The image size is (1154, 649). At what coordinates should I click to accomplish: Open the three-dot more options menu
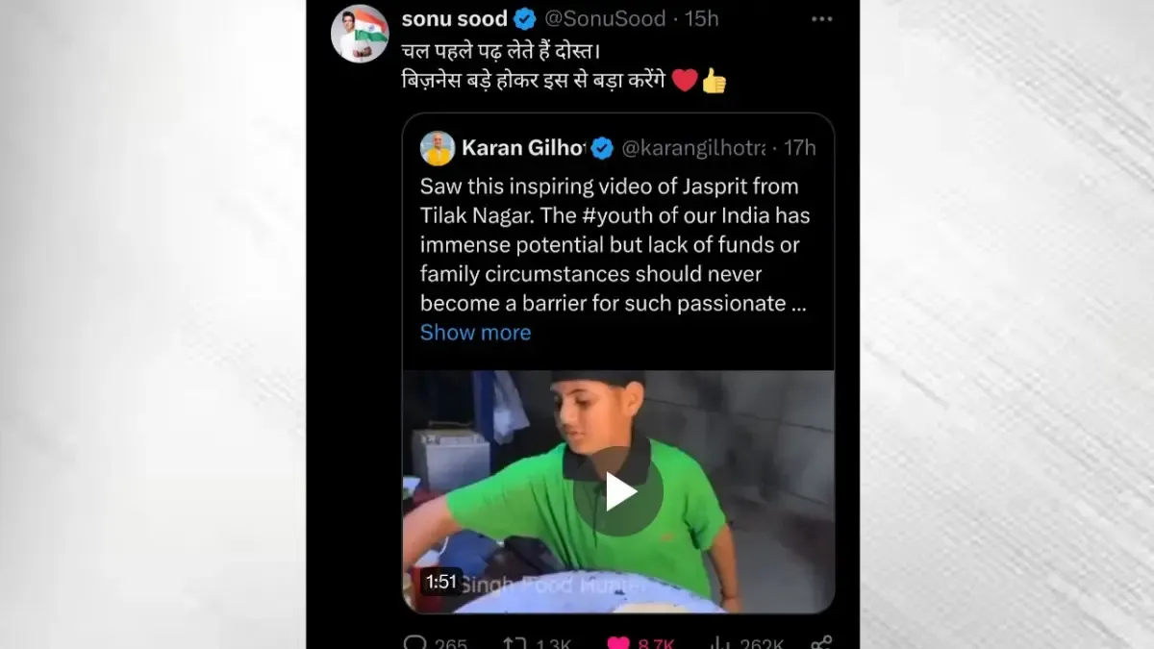(821, 19)
